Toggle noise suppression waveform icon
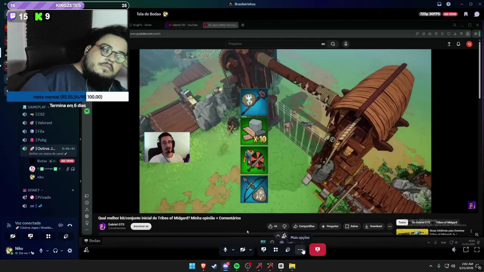 60,225
